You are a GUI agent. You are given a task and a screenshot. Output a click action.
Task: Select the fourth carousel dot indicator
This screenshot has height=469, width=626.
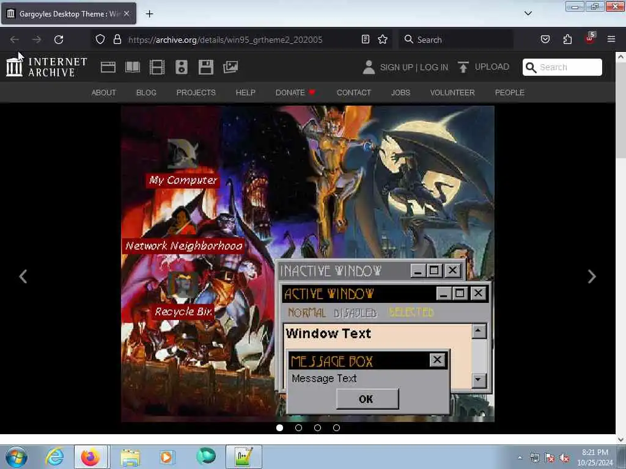click(337, 427)
